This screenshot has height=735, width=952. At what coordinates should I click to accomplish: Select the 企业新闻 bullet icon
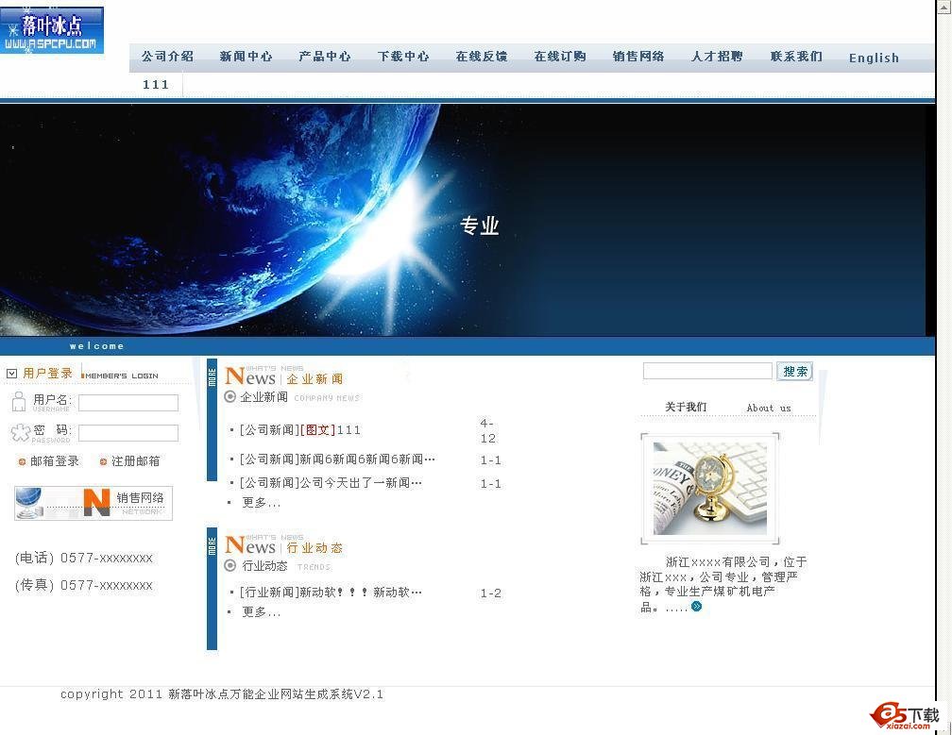[229, 396]
